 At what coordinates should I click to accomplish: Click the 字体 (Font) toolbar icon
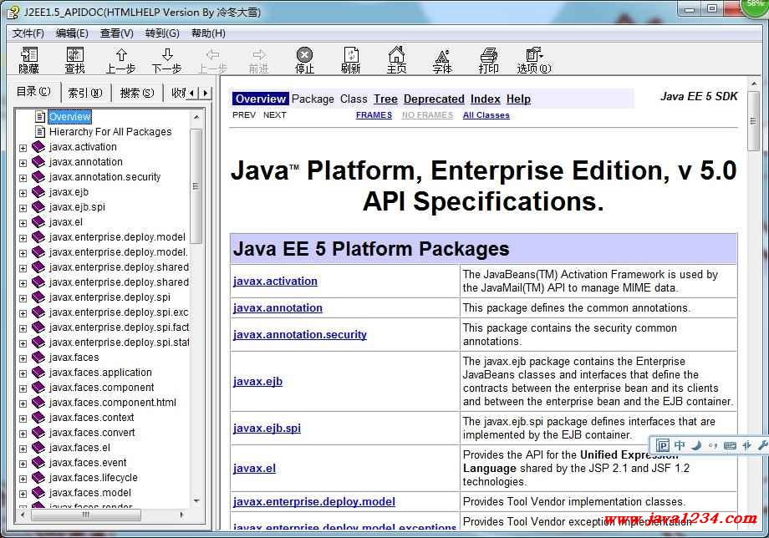click(442, 55)
